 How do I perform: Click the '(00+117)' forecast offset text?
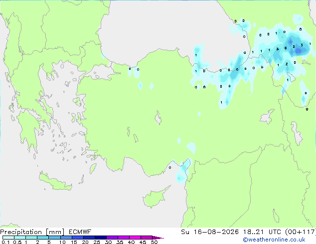coord(300,232)
